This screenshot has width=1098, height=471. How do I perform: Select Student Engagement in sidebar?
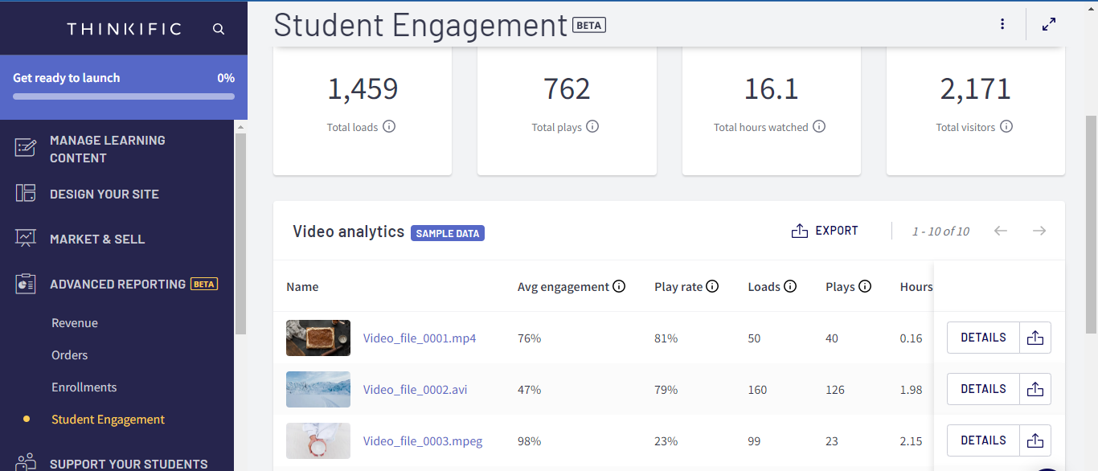pyautogui.click(x=108, y=420)
